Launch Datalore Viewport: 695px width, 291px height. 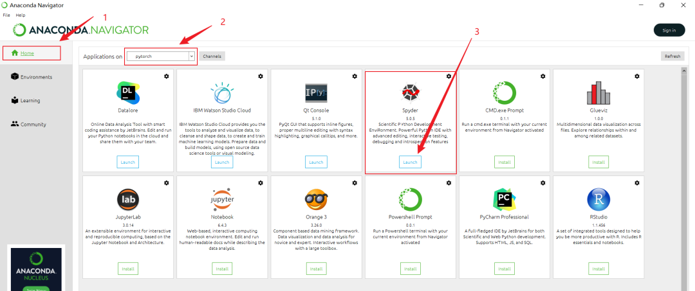(x=128, y=162)
